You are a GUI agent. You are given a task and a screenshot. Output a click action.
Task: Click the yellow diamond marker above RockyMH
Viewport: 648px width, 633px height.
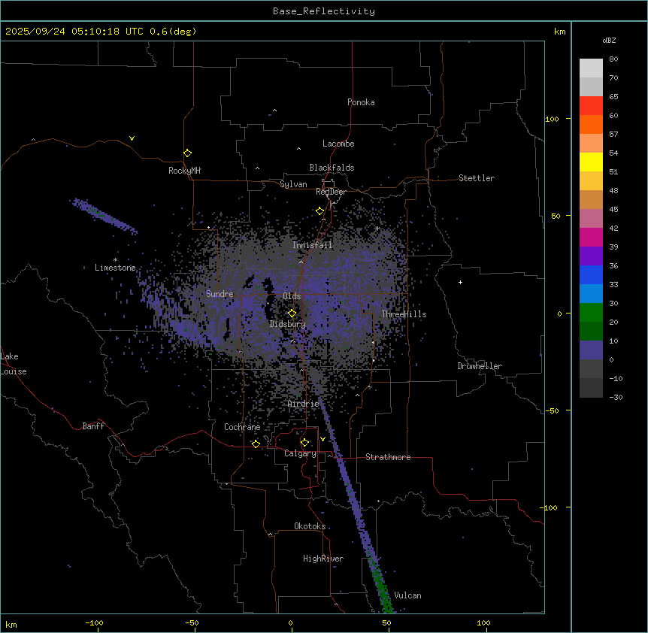coord(187,153)
